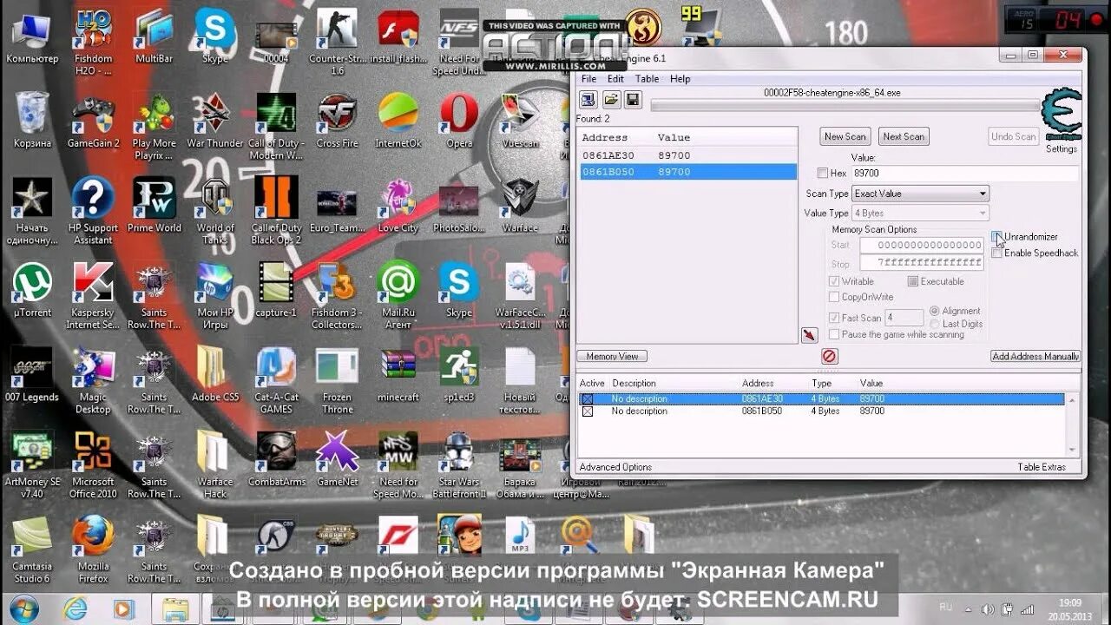Open the Value Type dropdown
The image size is (1111, 625).
click(920, 213)
